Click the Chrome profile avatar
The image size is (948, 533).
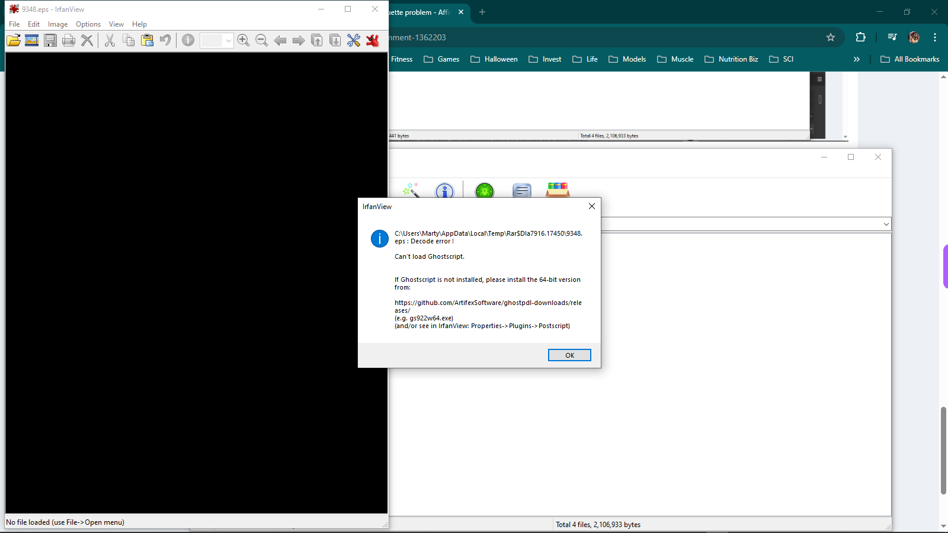[x=914, y=37]
